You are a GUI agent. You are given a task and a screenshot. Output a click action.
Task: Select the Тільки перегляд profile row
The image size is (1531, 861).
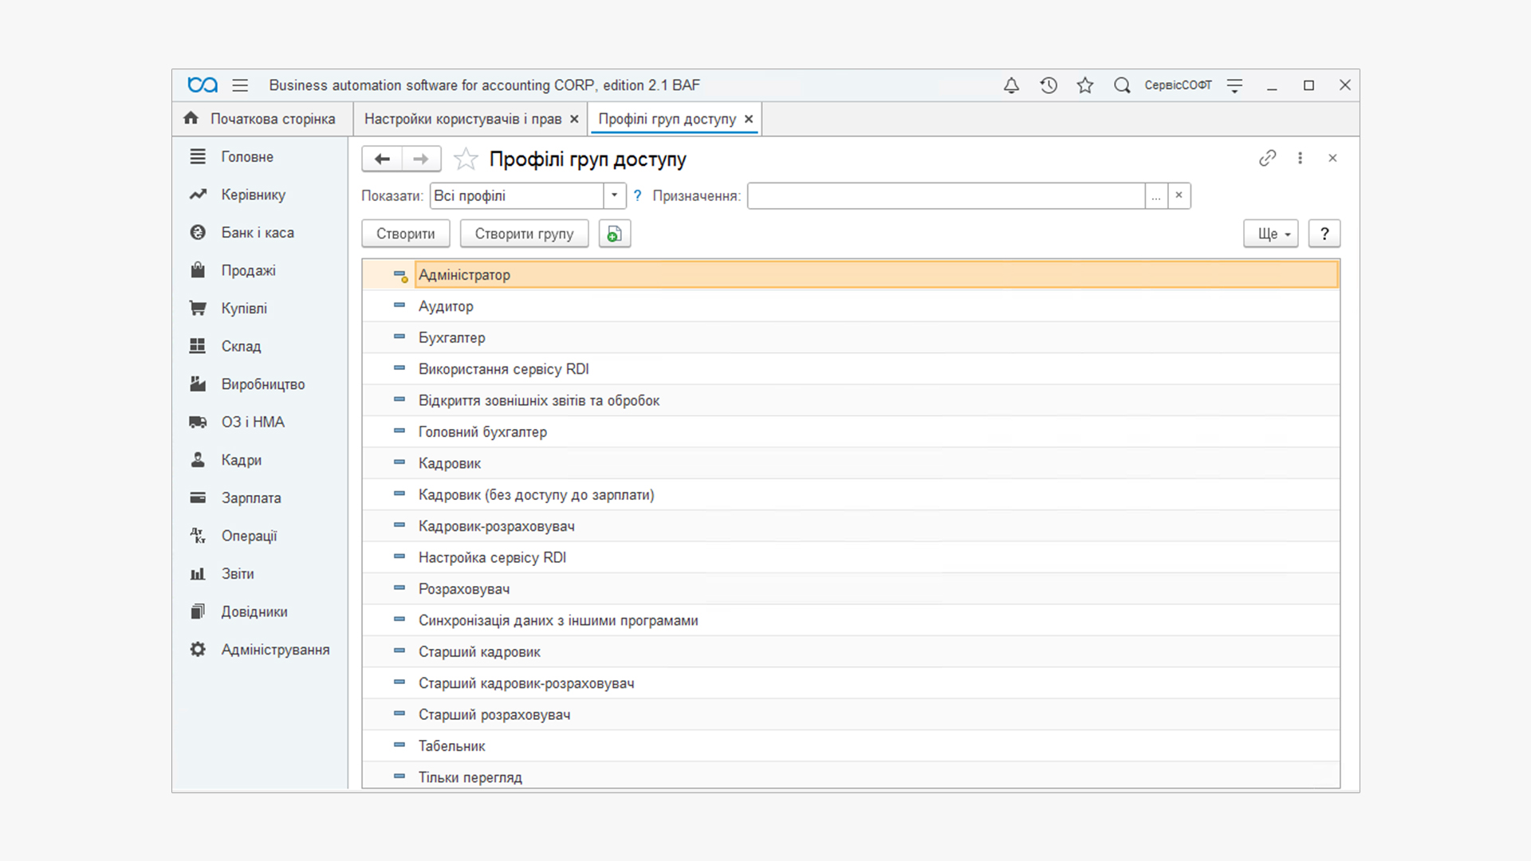coord(851,776)
